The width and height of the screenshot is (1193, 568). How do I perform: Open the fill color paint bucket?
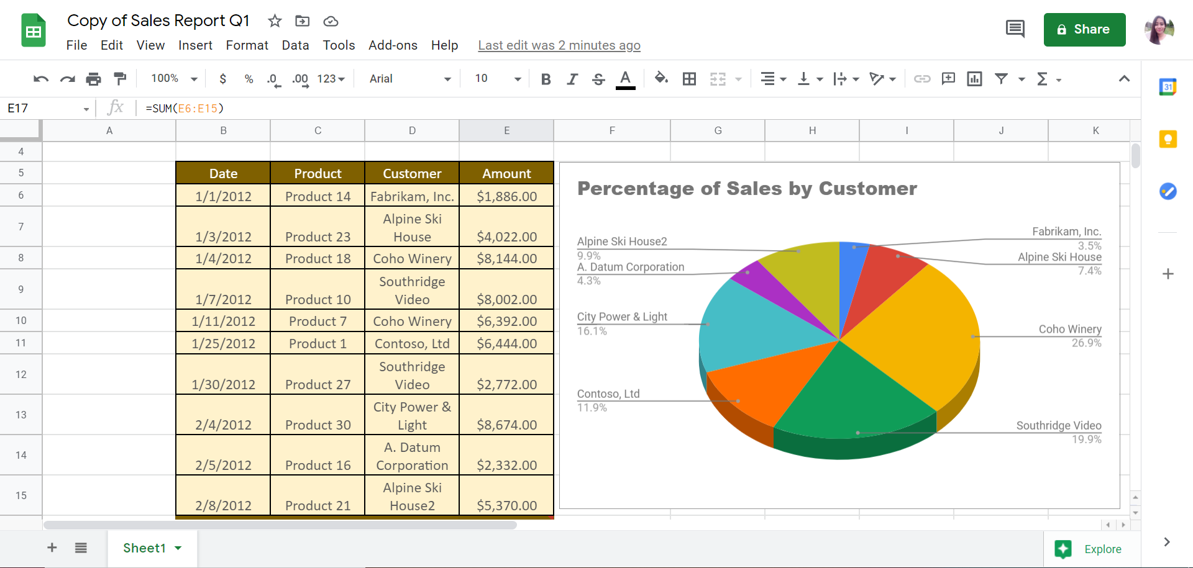click(x=661, y=78)
